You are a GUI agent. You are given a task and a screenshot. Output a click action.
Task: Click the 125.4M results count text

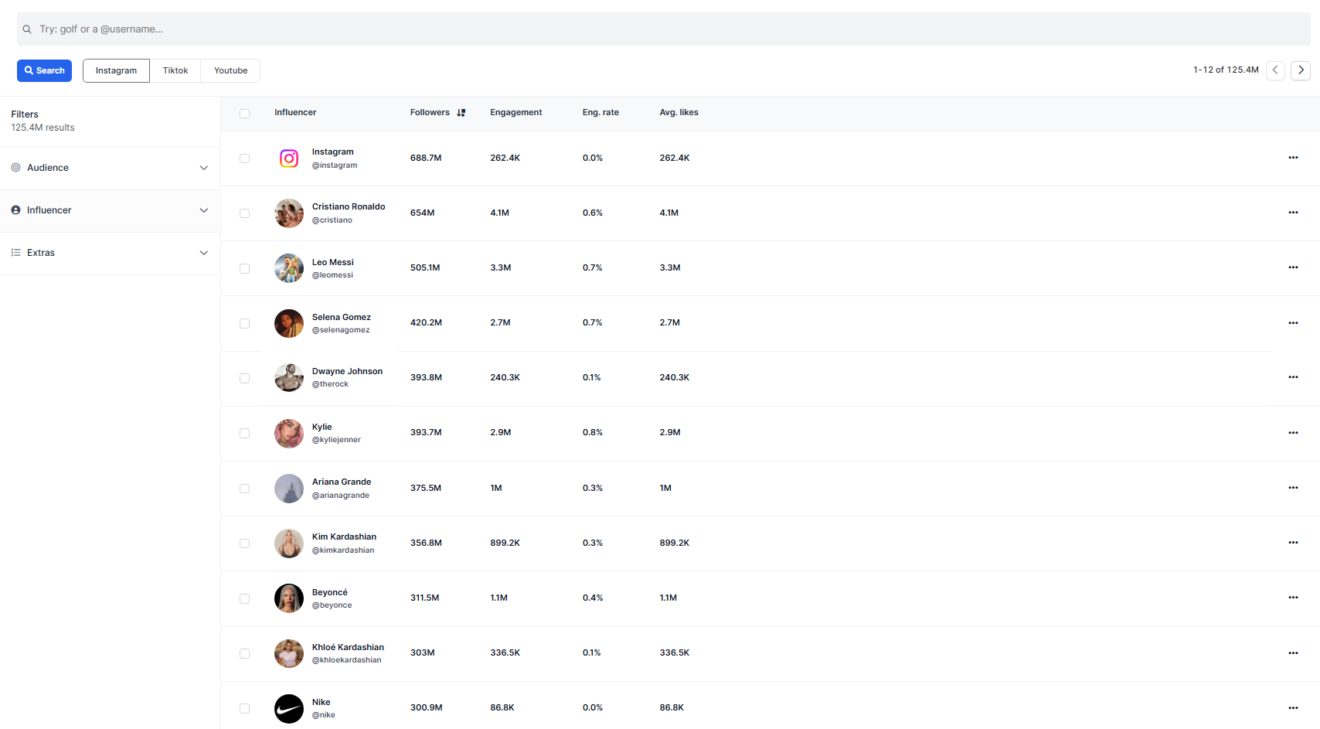click(x=43, y=128)
